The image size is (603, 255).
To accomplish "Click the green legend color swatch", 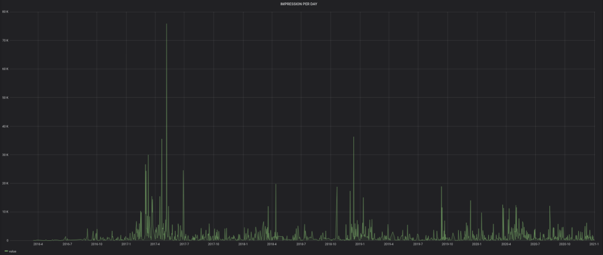I will [x=6, y=251].
